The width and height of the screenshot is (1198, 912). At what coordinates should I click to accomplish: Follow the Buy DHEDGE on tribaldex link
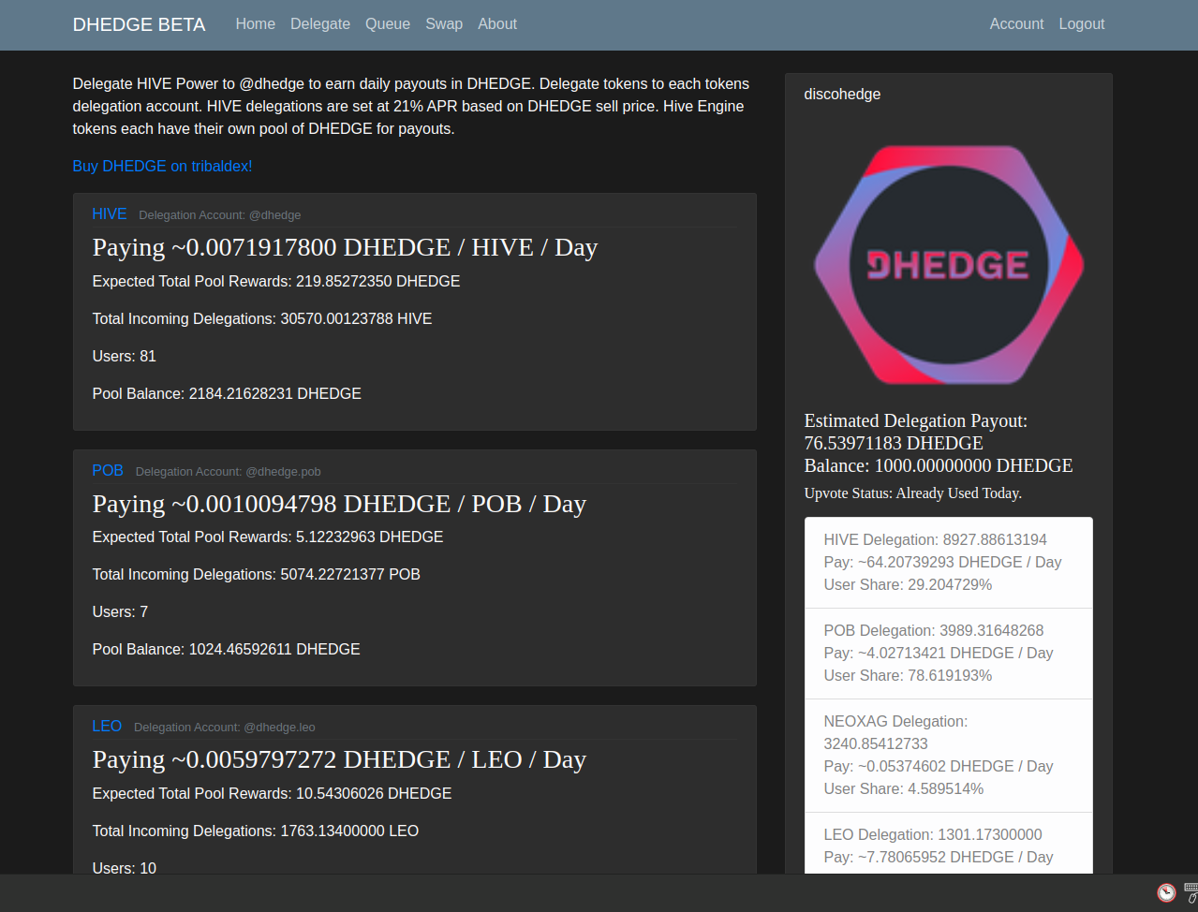(162, 166)
